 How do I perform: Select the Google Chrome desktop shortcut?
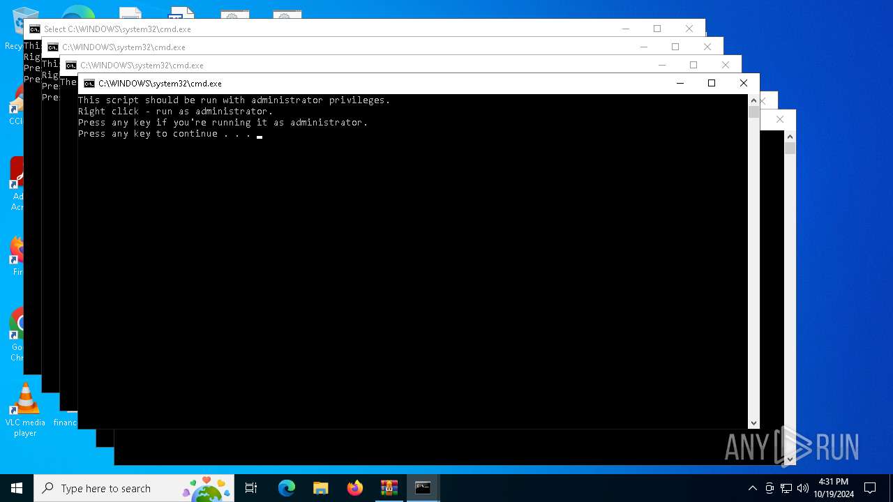15,335
